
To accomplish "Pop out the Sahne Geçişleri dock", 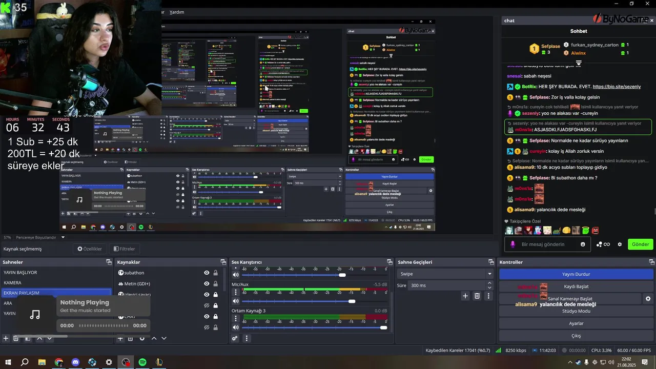I will pyautogui.click(x=491, y=262).
